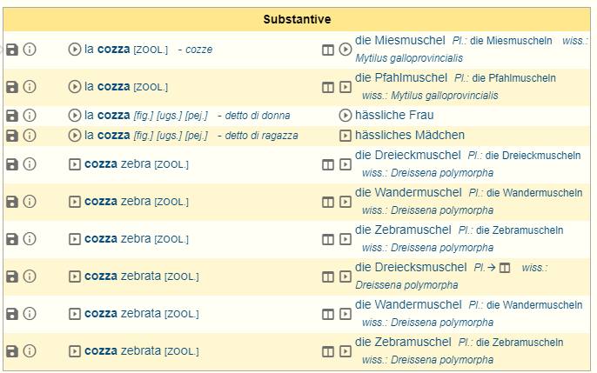Show info for the Dreiecksmuschel entry
Screen dimensions: 597x373
pyautogui.click(x=30, y=276)
